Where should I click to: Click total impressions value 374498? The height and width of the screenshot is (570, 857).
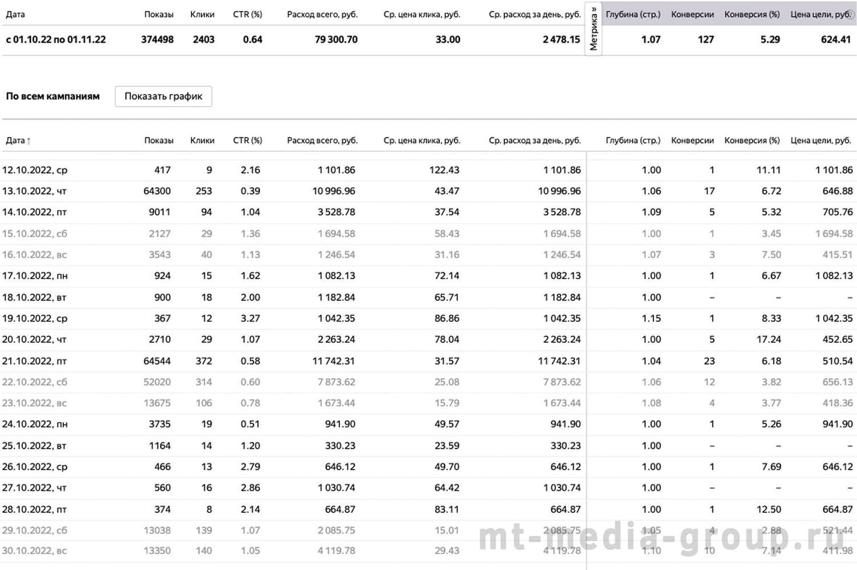pyautogui.click(x=157, y=40)
